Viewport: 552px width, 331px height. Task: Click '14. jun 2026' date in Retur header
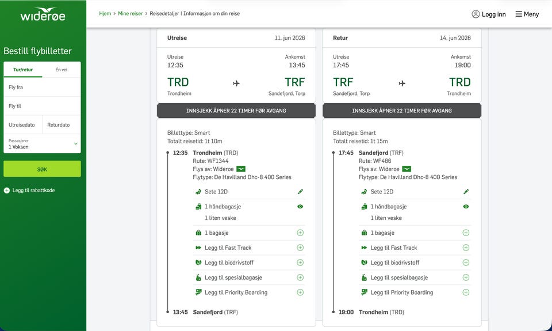pos(455,38)
